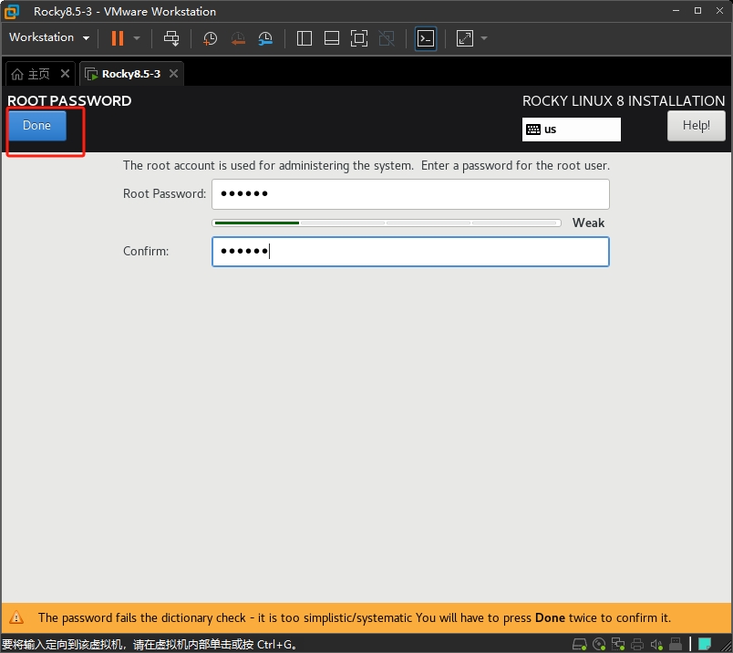Click the printer status icon

[637, 644]
